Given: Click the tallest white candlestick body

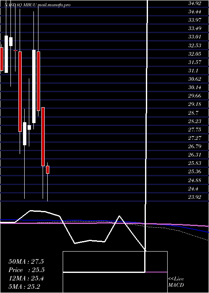Looking at the screenshot, I should [34, 86].
